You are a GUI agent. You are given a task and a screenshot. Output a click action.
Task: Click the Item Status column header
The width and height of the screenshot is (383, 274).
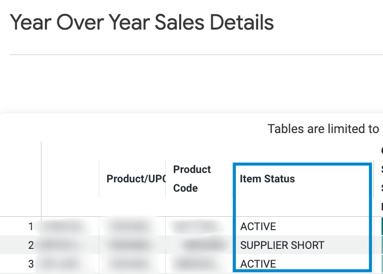[267, 179]
